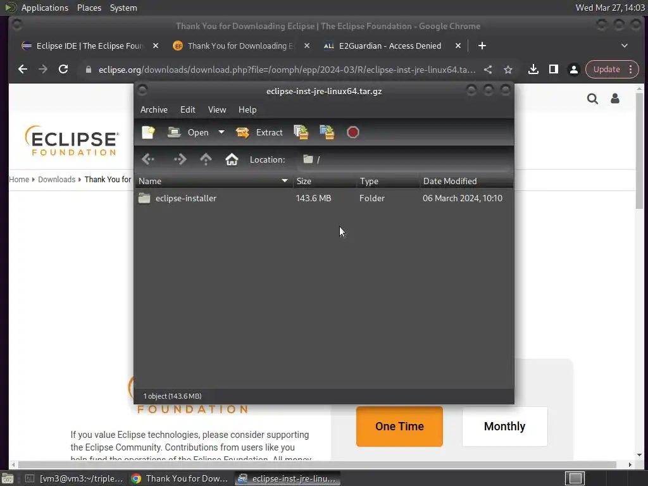Switch to the vm3 terminal taskbar item
The width and height of the screenshot is (648, 486).
[75, 478]
